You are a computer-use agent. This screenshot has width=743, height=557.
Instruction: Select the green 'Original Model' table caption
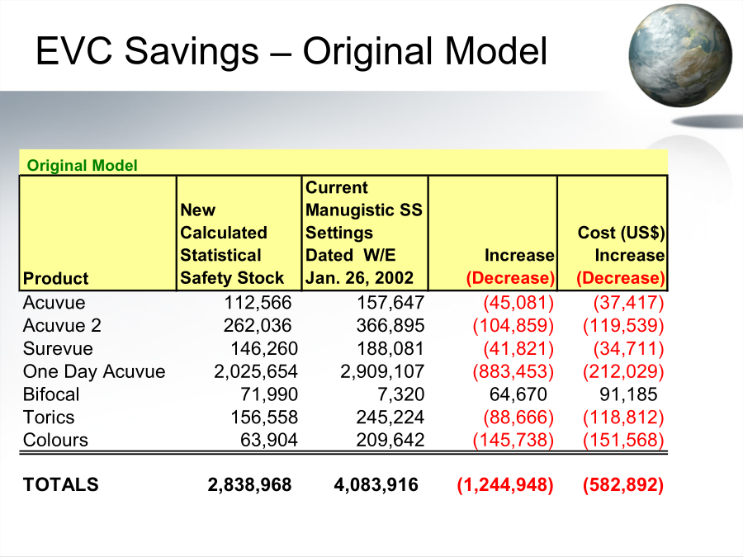click(x=82, y=165)
